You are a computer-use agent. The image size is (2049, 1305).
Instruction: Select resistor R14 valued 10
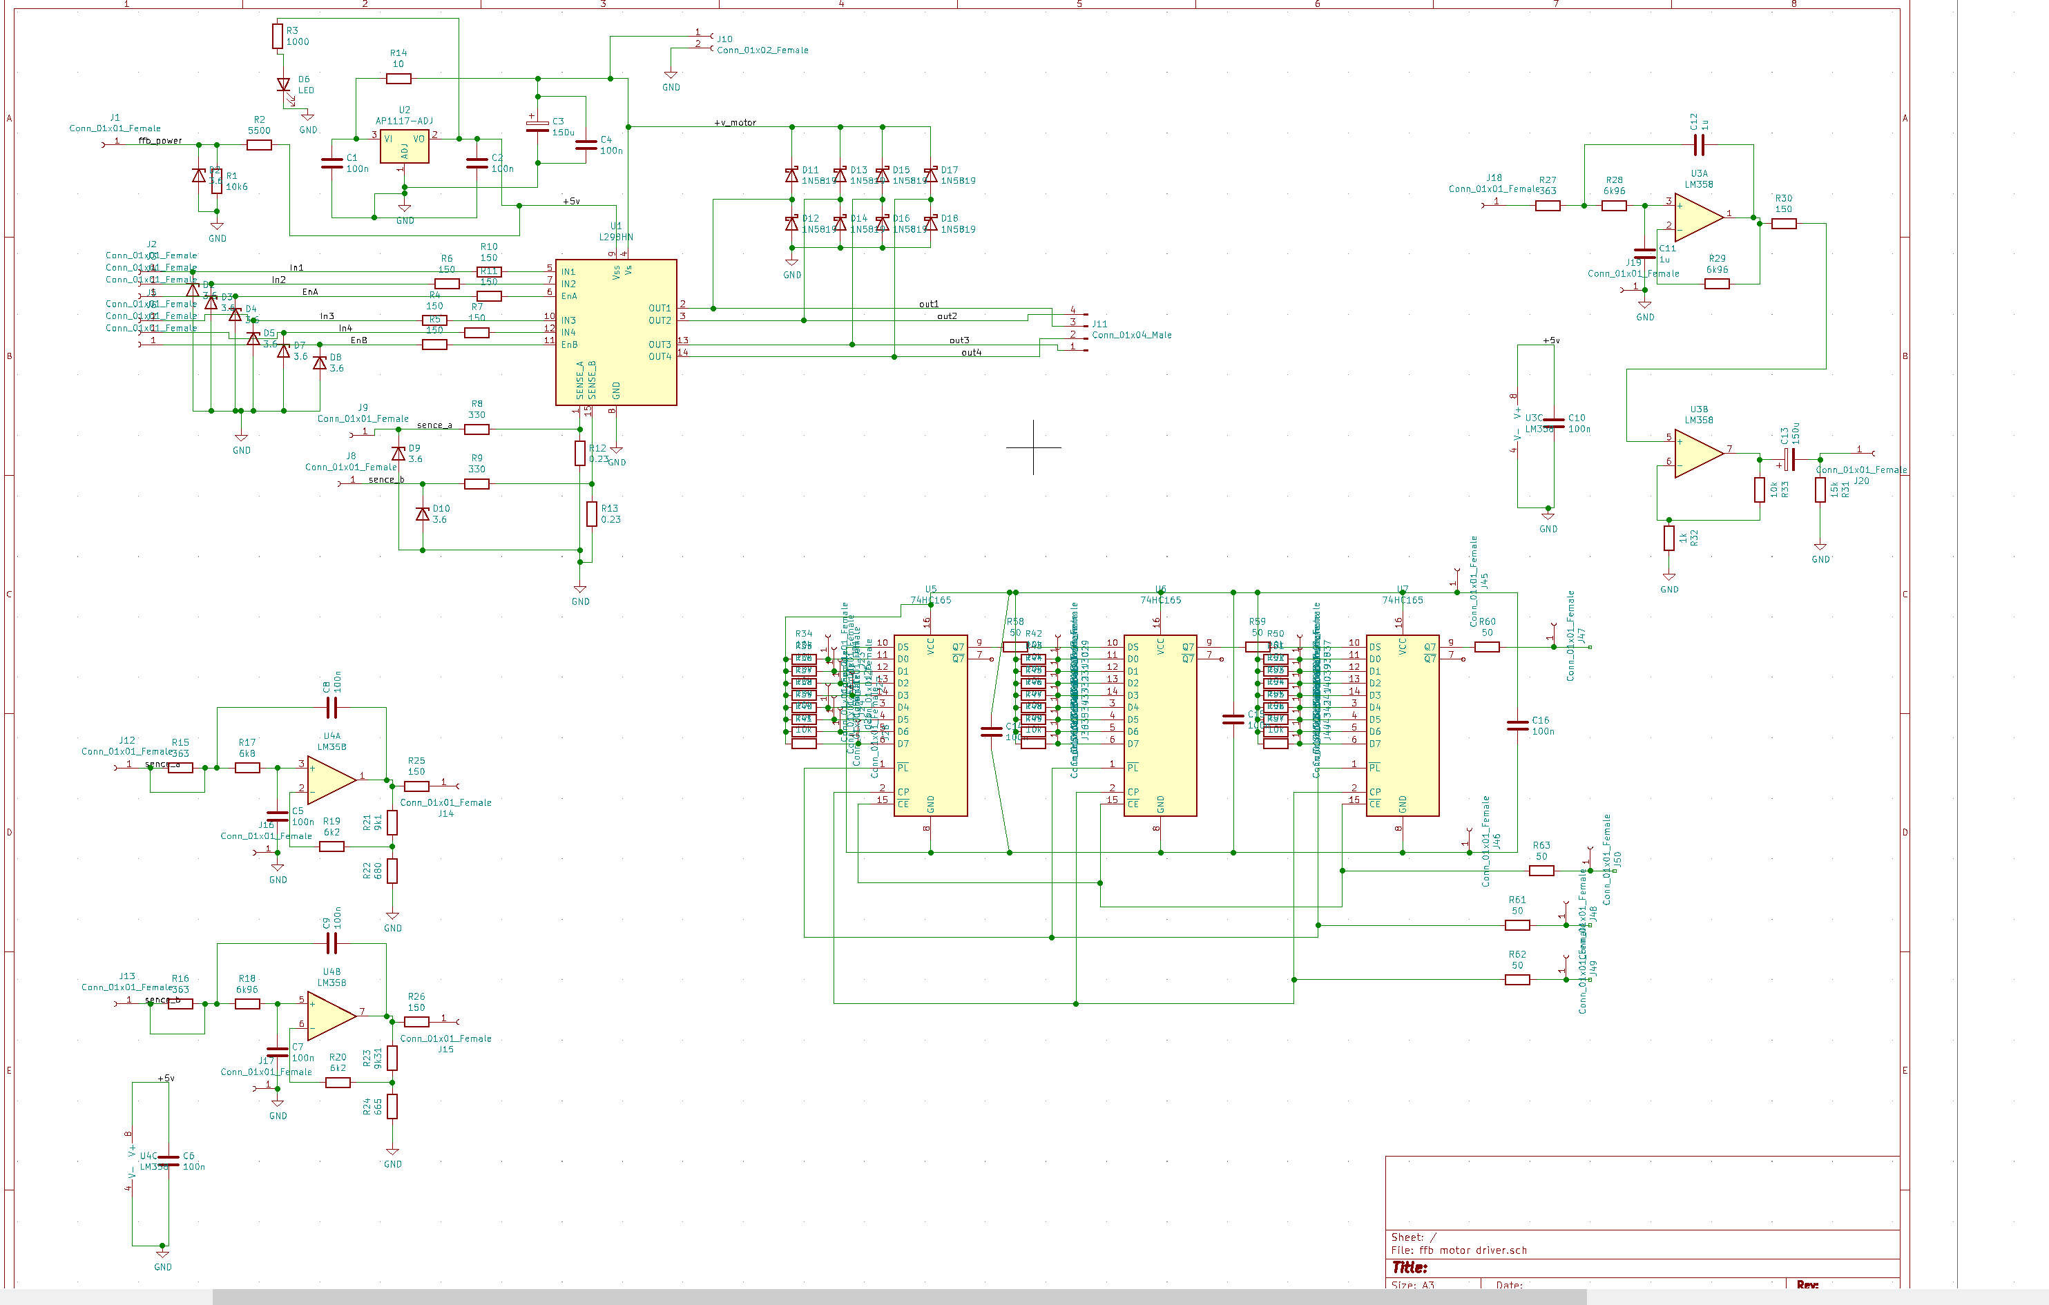(x=398, y=78)
